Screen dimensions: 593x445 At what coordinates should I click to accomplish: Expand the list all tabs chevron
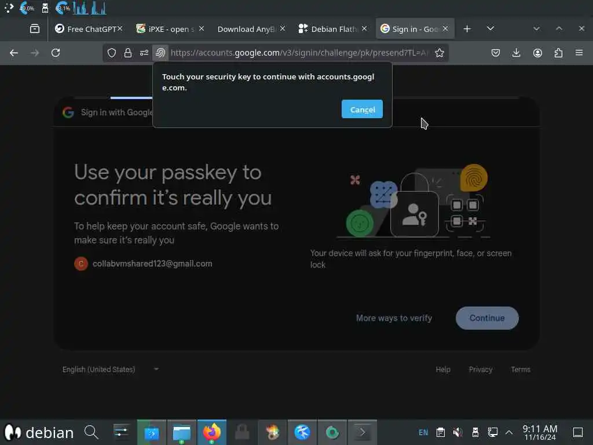coord(490,28)
